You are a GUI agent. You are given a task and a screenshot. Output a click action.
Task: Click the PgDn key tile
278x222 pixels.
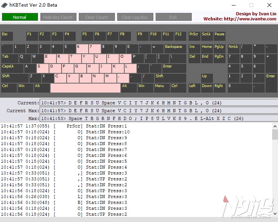[x=220, y=58]
